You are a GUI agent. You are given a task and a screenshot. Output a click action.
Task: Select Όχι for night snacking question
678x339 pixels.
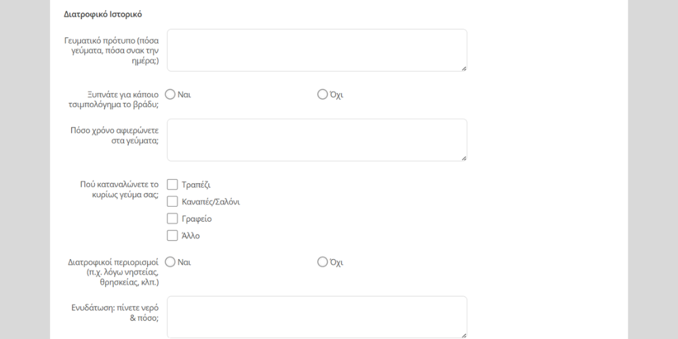pyautogui.click(x=322, y=94)
